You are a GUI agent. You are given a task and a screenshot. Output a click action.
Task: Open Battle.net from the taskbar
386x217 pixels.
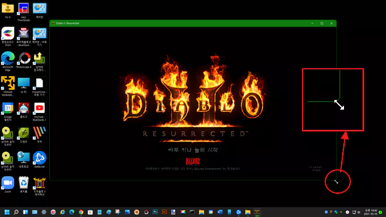tap(238, 212)
